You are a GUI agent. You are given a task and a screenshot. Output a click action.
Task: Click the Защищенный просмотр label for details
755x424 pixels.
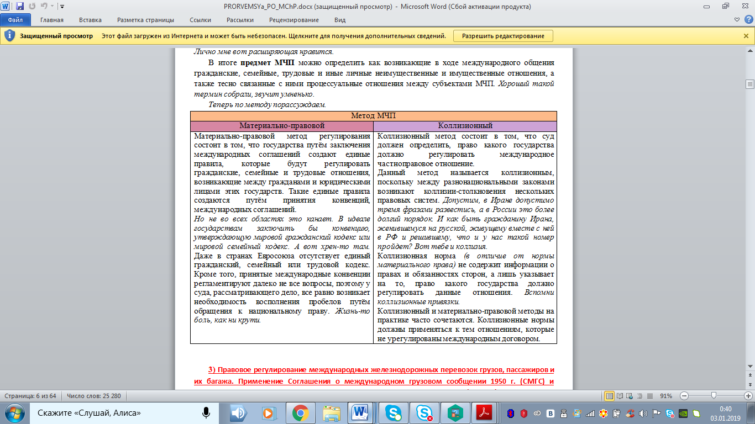pos(56,36)
